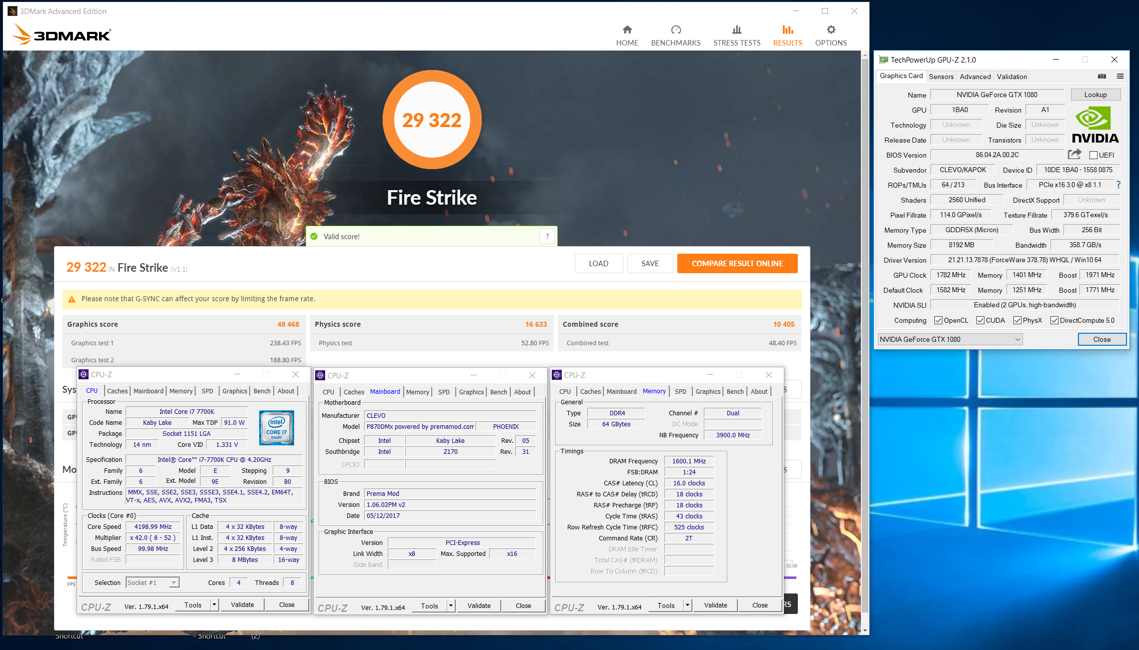1139x650 pixels.
Task: Click GPU-Z screenshot camera icon
Action: (1101, 76)
